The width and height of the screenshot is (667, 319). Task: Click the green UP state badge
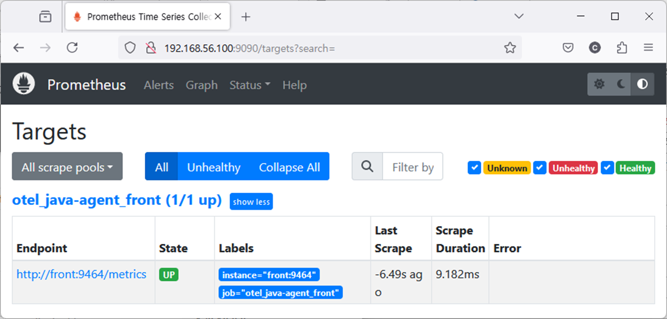pos(168,275)
